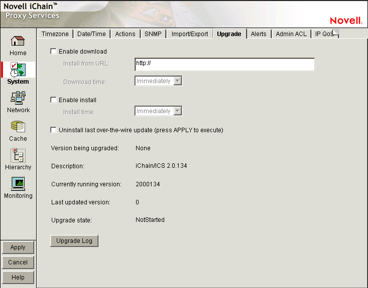The height and width of the screenshot is (288, 368).
Task: Toggle Uninstall last over-the-wire update checkbox
Action: pos(54,130)
